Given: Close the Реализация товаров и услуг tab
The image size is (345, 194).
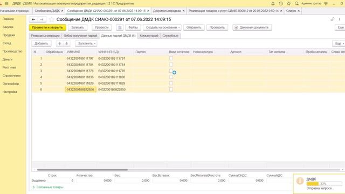Looking at the screenshot, I should (x=281, y=11).
